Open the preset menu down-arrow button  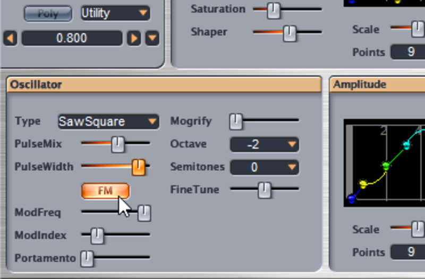point(152,38)
